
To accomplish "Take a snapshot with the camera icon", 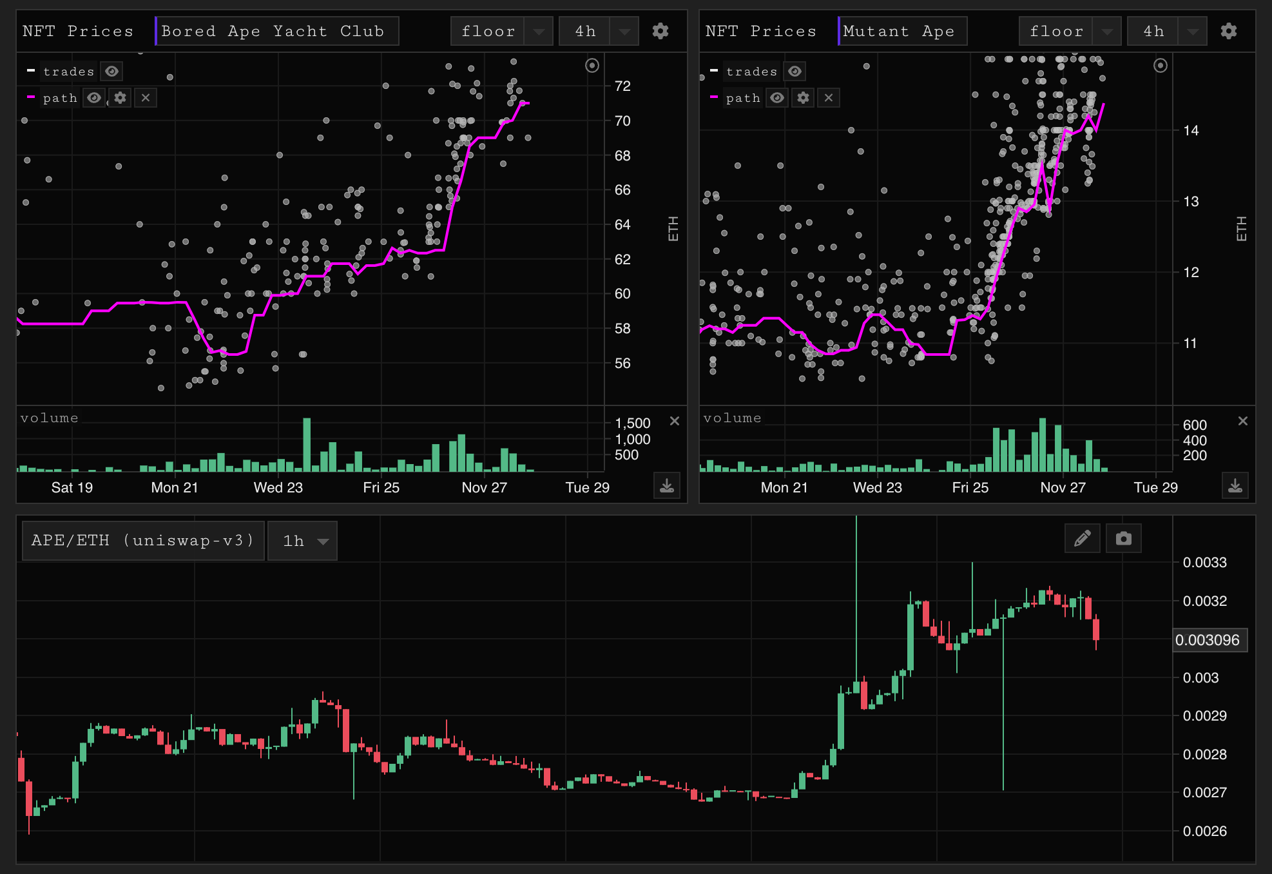I will 1123,538.
